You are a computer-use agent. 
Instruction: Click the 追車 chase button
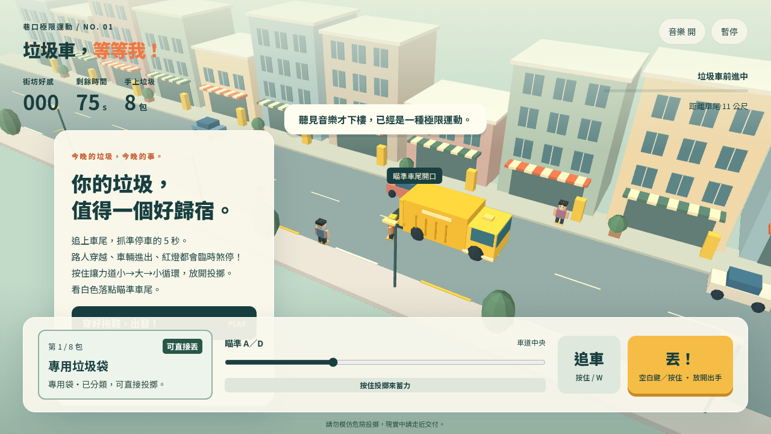click(x=589, y=365)
